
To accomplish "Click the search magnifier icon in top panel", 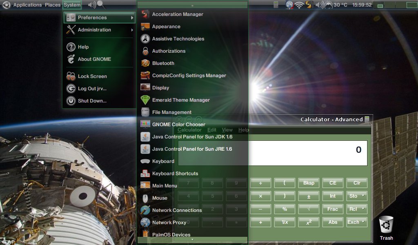I will 101,4.
